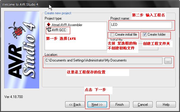
Task: Click the Project name input field
Action: pos(141,25)
